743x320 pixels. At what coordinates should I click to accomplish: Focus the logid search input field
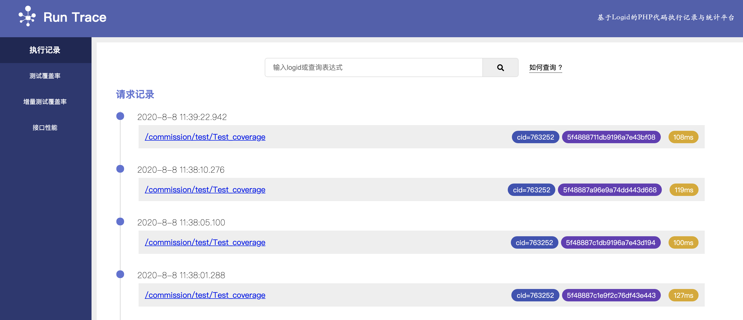373,67
